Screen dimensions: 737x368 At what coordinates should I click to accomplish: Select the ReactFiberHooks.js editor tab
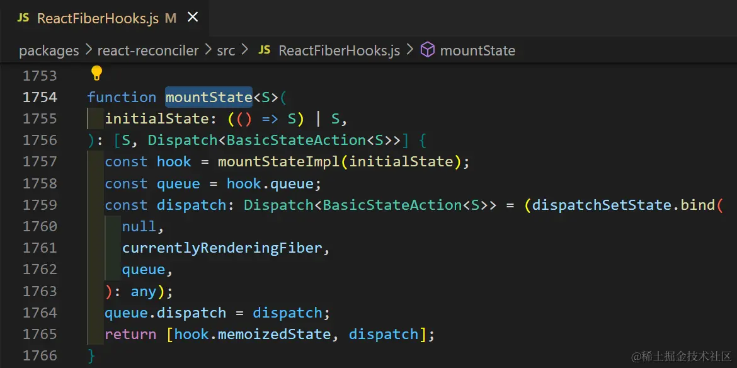[105, 18]
